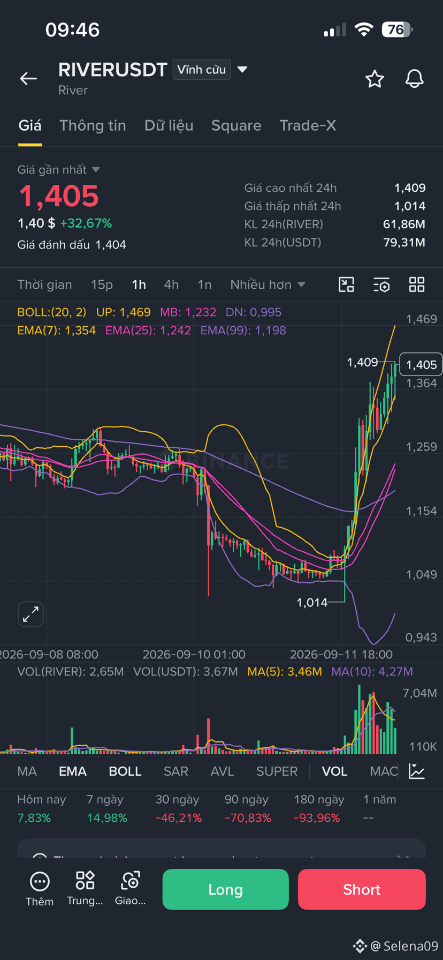Toggle the BOLL indicator

pyautogui.click(x=125, y=771)
